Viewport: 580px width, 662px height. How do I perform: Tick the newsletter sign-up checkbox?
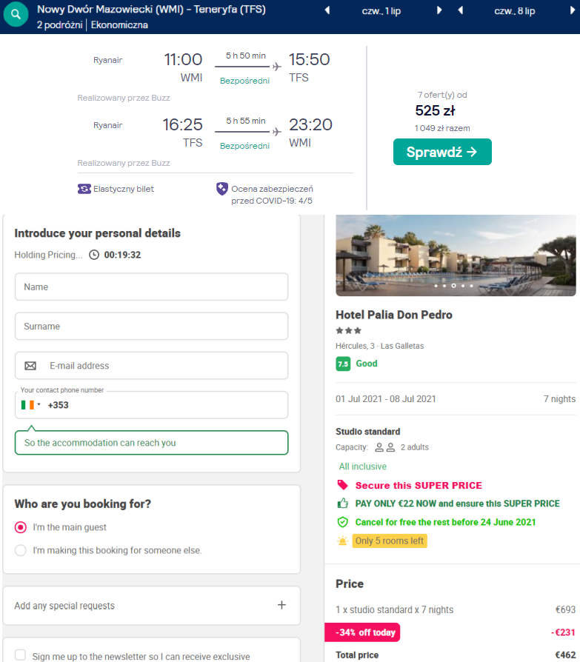[x=20, y=655]
